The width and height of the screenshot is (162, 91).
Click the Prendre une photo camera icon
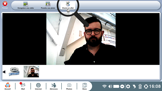[x=48, y=4]
